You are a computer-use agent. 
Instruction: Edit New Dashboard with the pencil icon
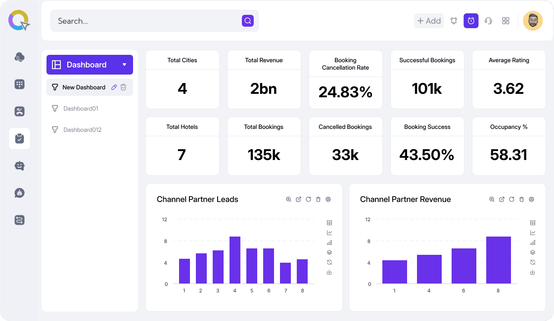pos(114,87)
